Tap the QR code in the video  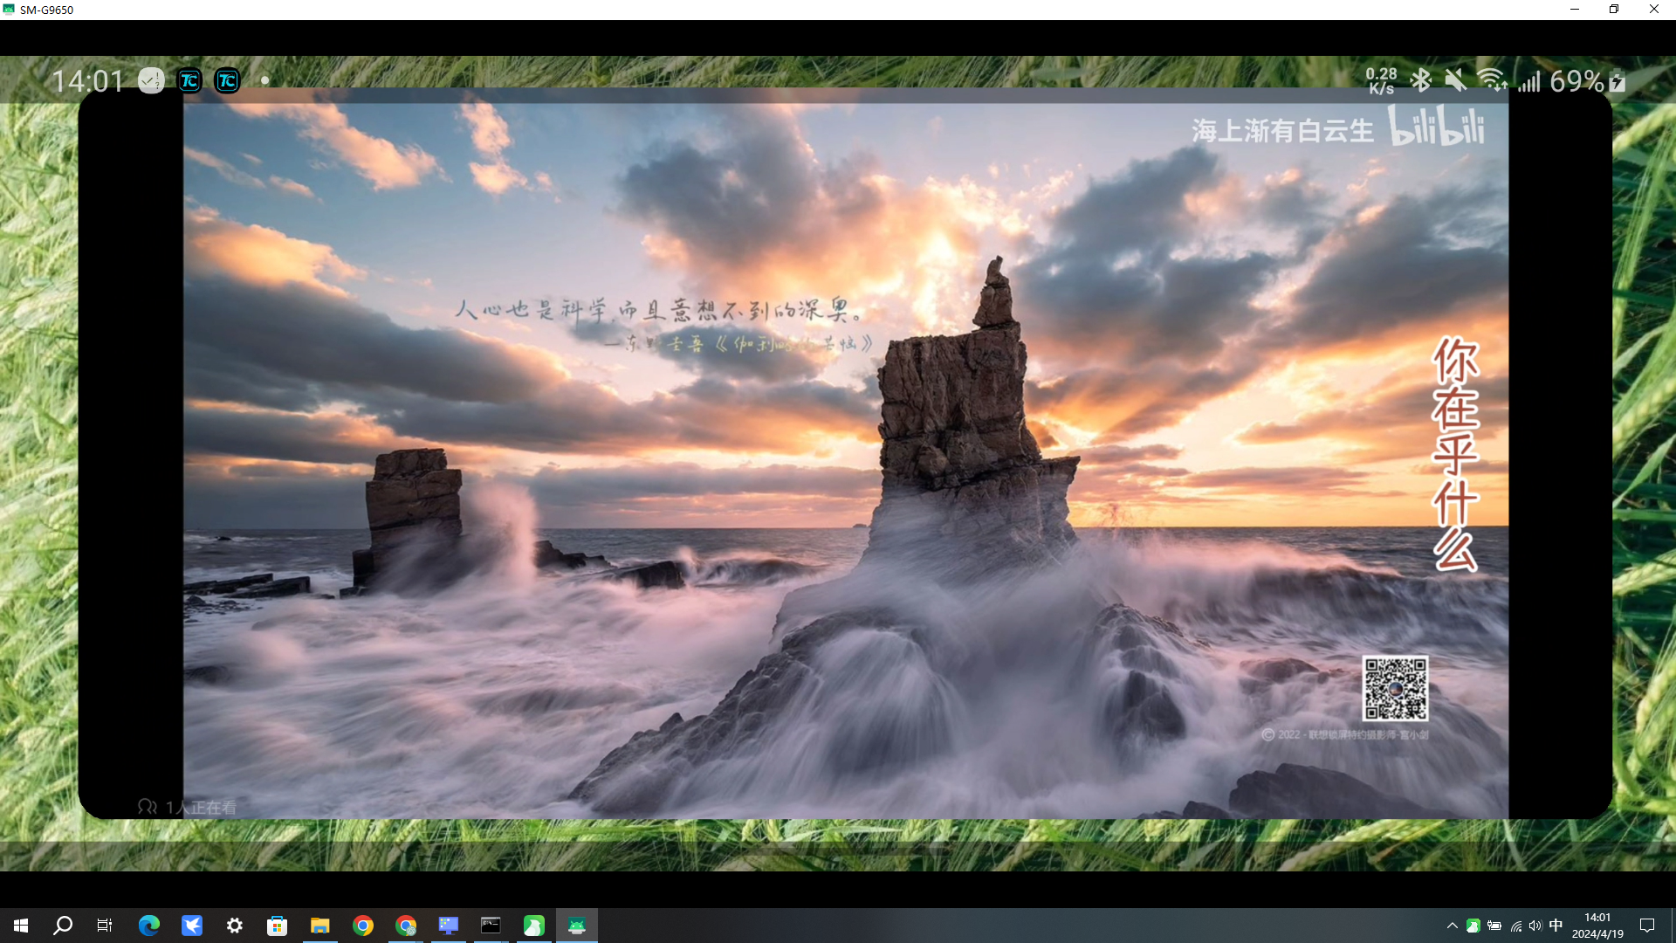click(x=1395, y=688)
